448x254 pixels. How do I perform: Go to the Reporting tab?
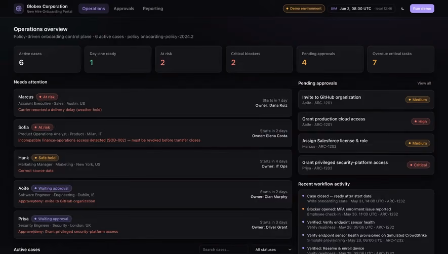coord(153,9)
